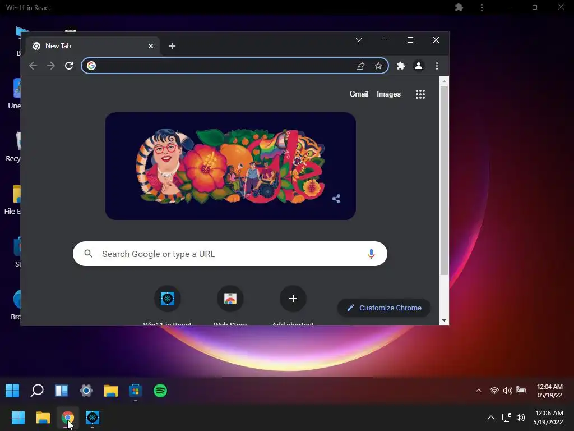The width and height of the screenshot is (574, 431).
Task: Select the New Tab tab
Action: click(92, 46)
